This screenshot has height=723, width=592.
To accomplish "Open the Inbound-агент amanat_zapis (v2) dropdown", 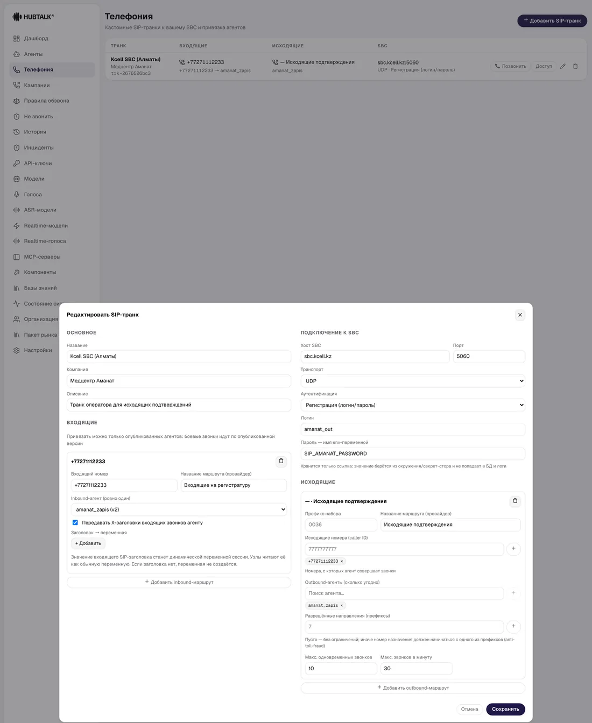I will coord(179,510).
